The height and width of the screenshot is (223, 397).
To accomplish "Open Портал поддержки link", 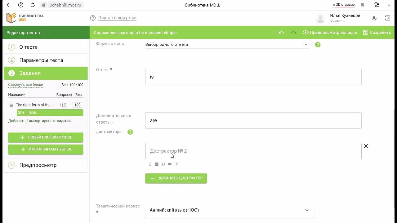I will coord(117,18).
